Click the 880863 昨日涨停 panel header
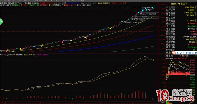Viewport: 197px width, 104px height. pyautogui.click(x=179, y=4)
